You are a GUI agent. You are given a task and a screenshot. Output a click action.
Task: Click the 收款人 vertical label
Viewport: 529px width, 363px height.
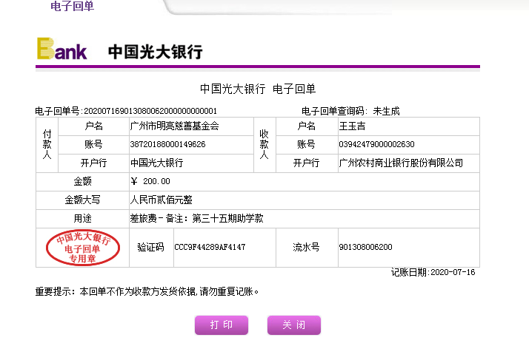[264, 145]
